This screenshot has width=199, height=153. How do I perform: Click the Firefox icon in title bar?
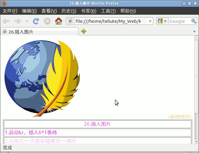[4, 3]
